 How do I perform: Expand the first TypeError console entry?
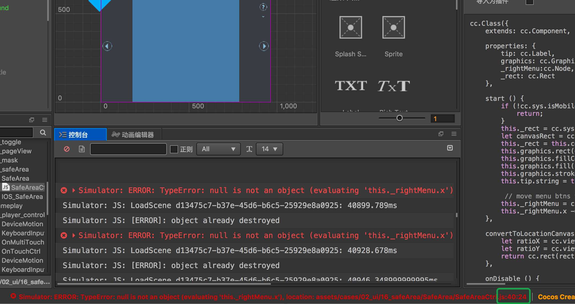(x=74, y=190)
